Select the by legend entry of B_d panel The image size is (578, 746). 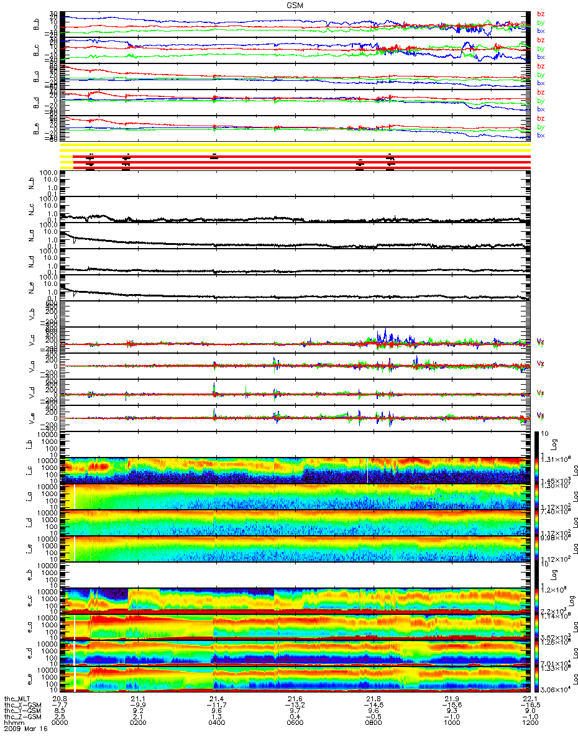(540, 101)
